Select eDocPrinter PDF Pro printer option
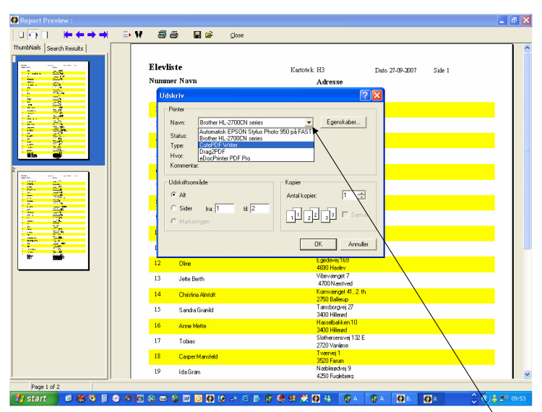This screenshot has width=542, height=412. 256,158
